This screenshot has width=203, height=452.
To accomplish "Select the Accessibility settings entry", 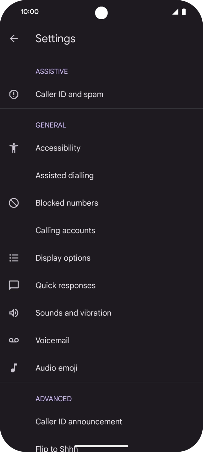I will point(58,148).
